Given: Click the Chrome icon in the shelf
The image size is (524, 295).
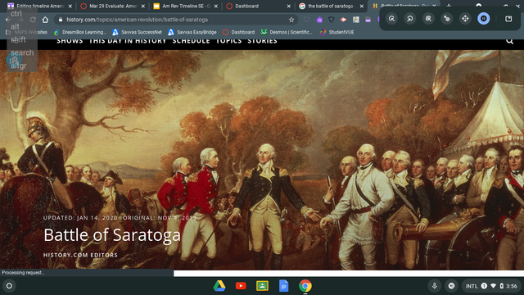Looking at the screenshot, I should (305, 286).
